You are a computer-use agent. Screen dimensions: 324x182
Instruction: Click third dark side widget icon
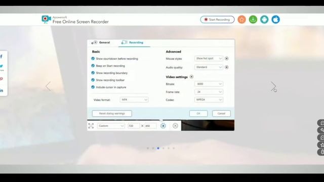pos(321,138)
